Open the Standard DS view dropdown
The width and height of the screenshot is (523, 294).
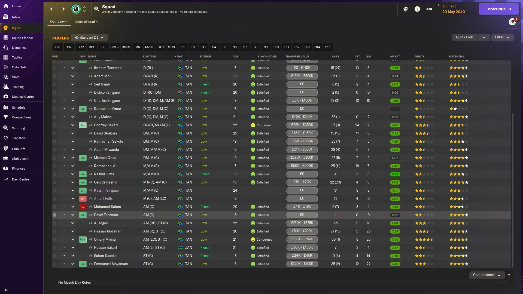click(x=89, y=38)
